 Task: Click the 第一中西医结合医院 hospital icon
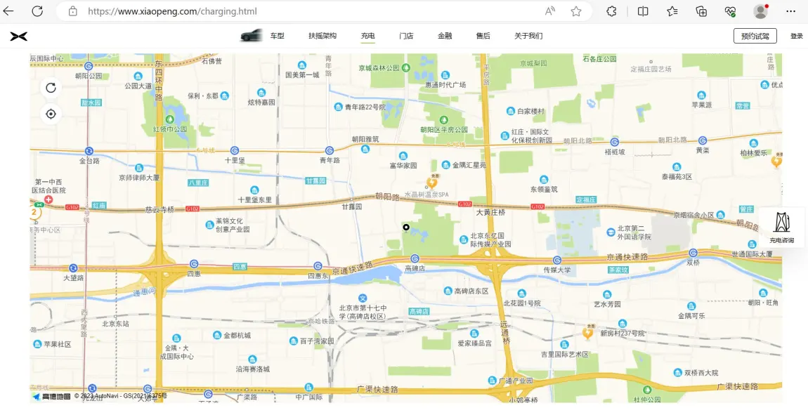tap(48, 199)
